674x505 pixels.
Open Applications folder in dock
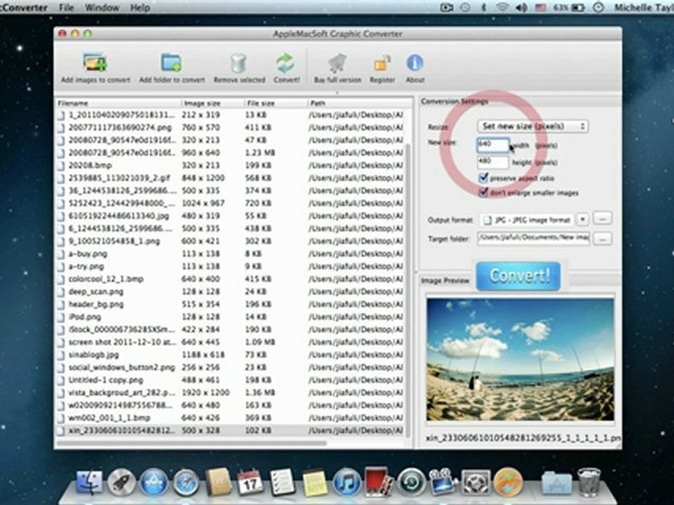[x=556, y=483]
